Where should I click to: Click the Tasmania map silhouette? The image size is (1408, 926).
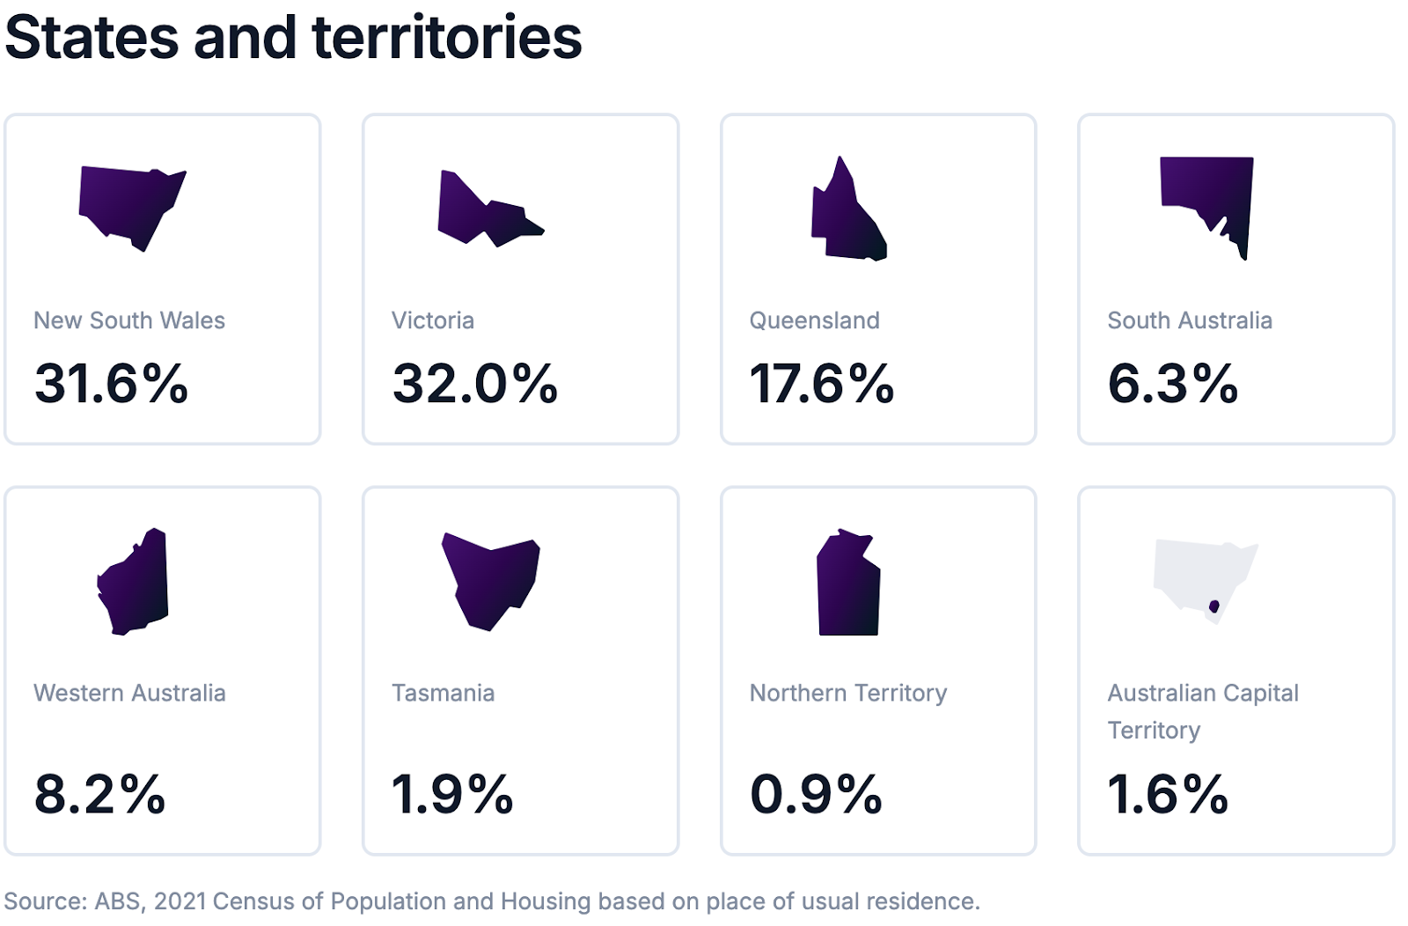(x=490, y=582)
